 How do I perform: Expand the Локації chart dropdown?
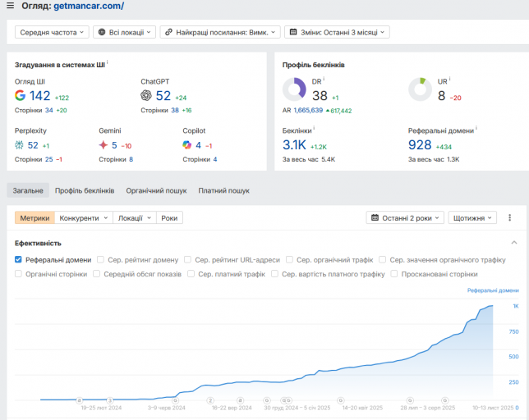[x=135, y=218]
